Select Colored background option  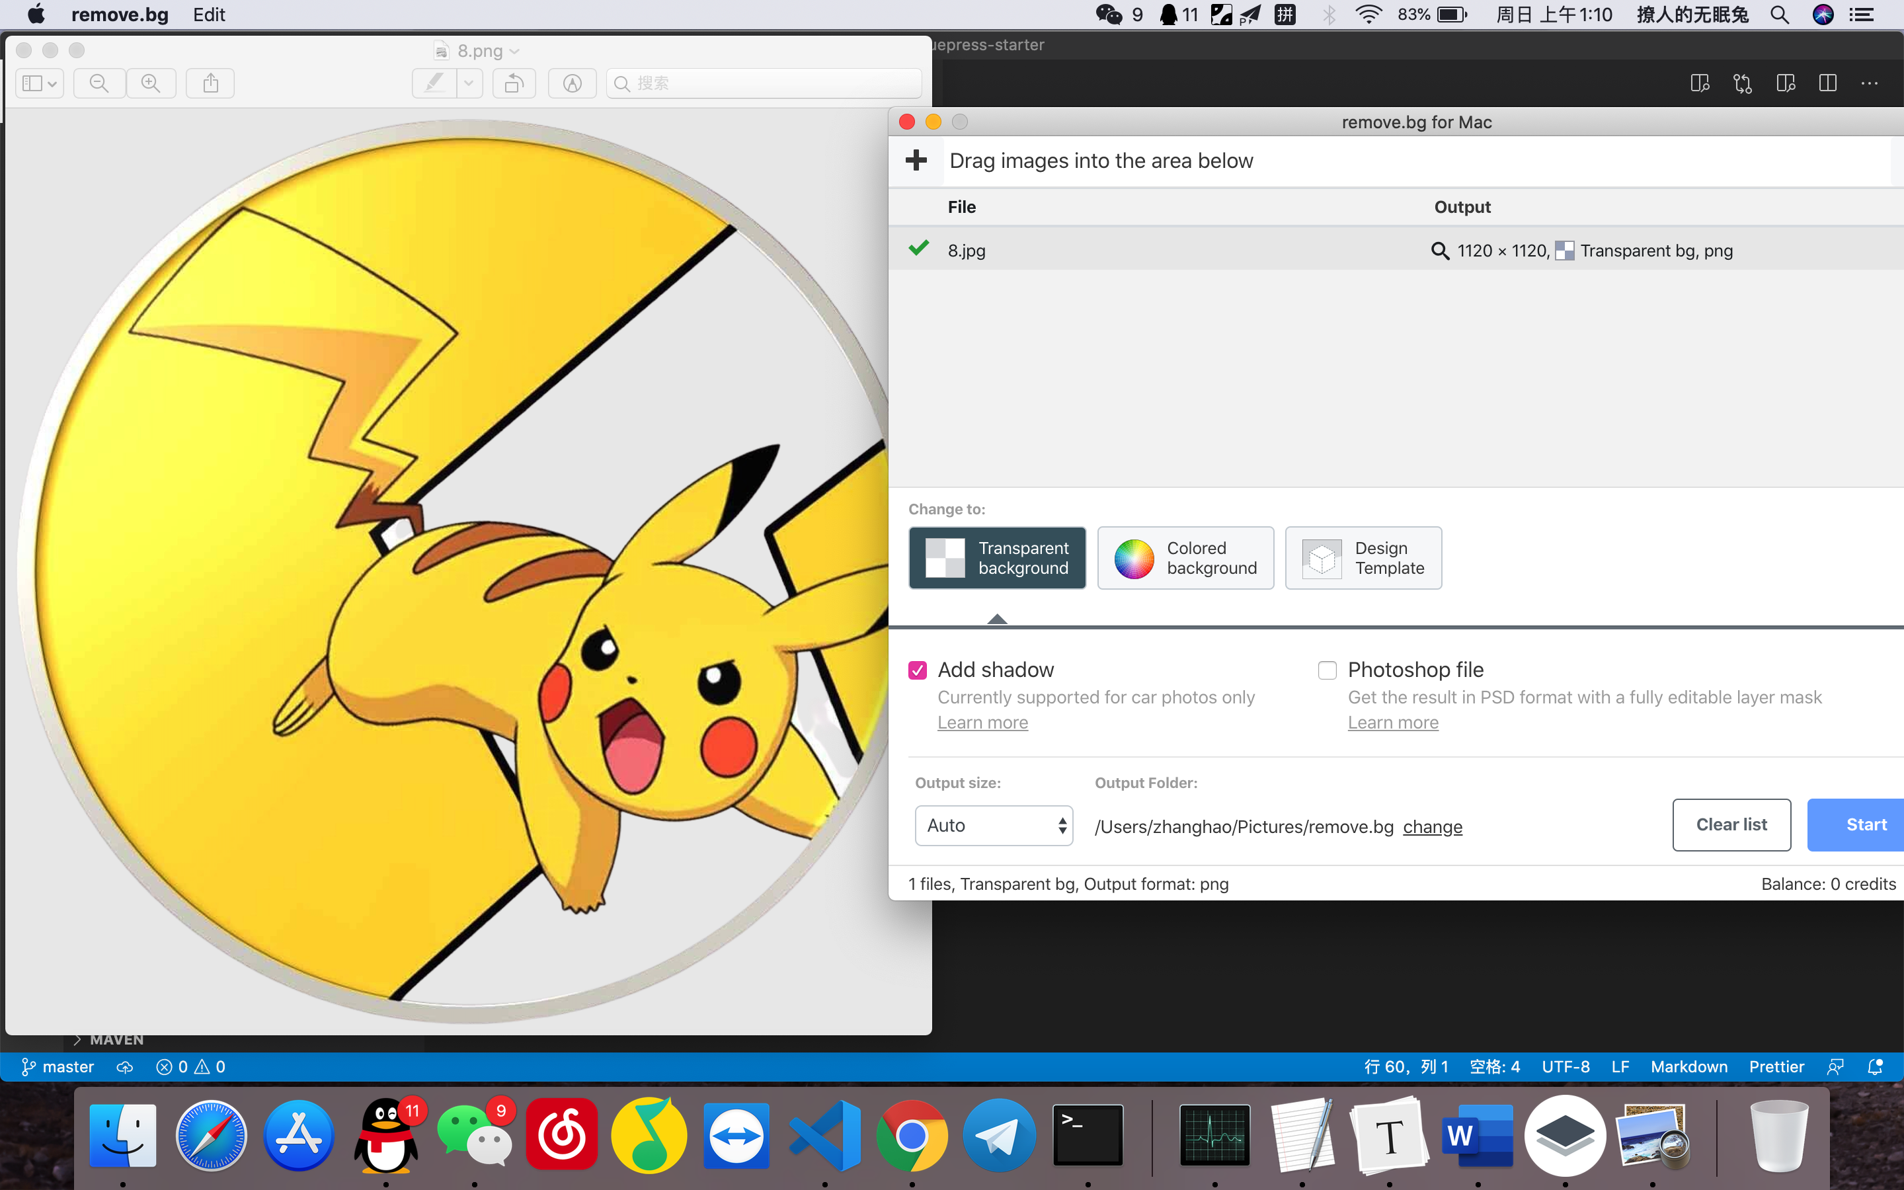[1185, 558]
